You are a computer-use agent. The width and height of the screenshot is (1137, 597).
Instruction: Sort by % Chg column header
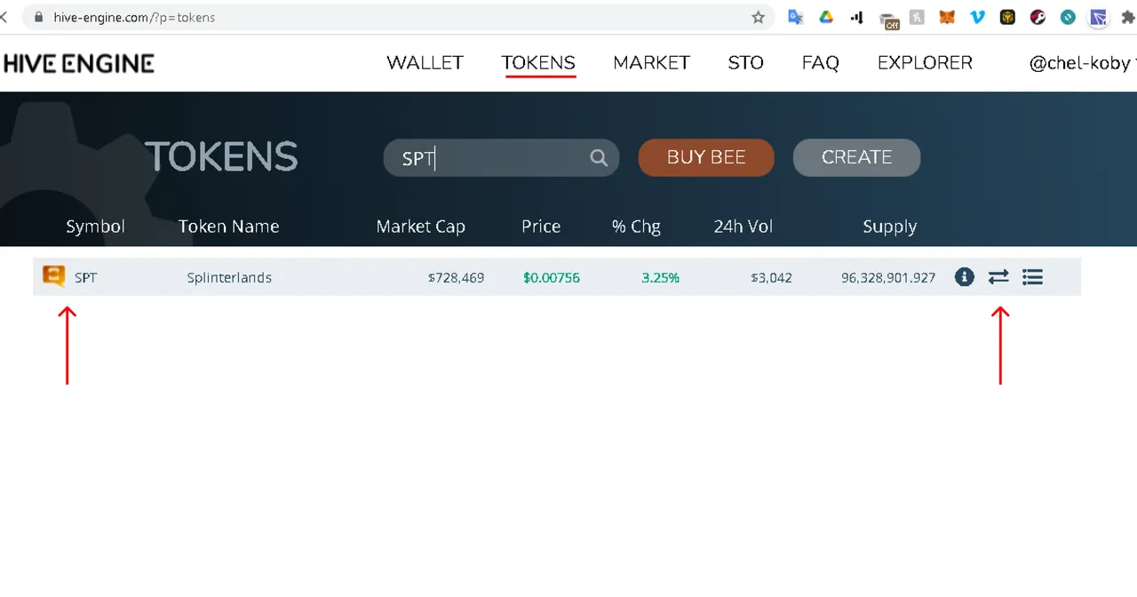[636, 227]
